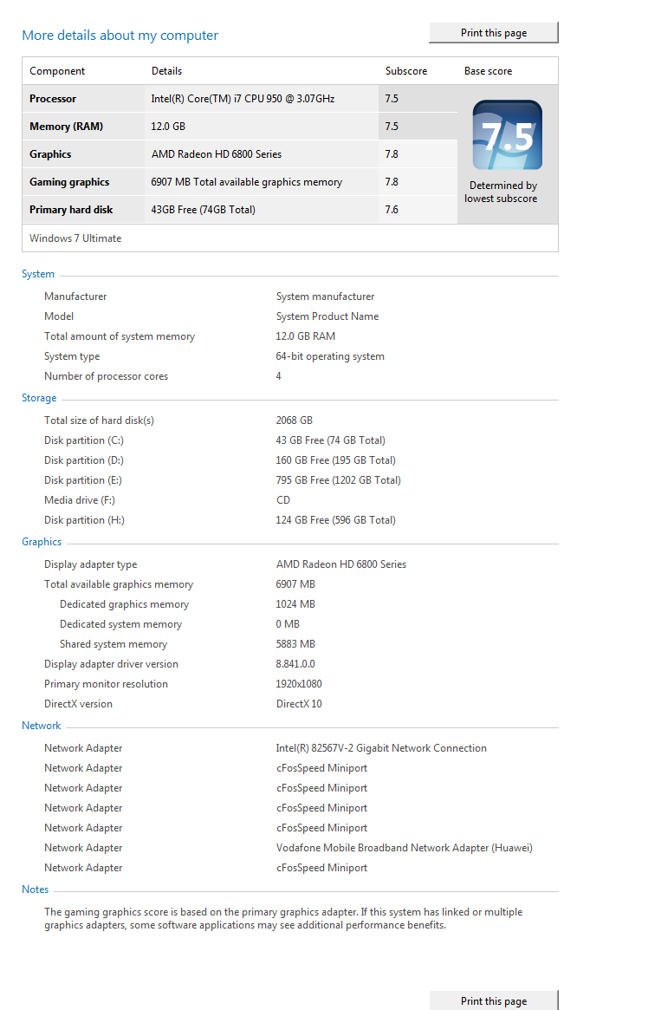The height and width of the screenshot is (1010, 661).
Task: Click the Determined by lowest subscore text
Action: pos(501,192)
